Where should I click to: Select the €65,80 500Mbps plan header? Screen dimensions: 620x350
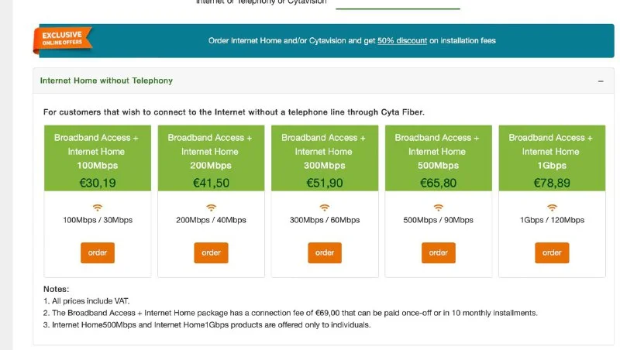coord(438,160)
